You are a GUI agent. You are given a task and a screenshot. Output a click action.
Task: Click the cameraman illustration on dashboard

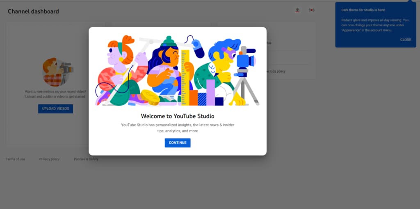point(57,72)
